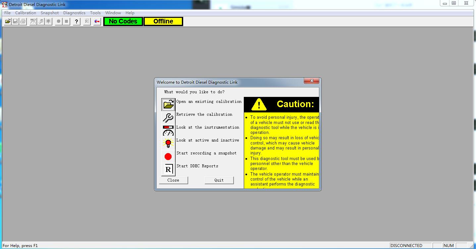Click the green No Codes indicator
Viewport: 476px width, 249px height.
click(123, 21)
